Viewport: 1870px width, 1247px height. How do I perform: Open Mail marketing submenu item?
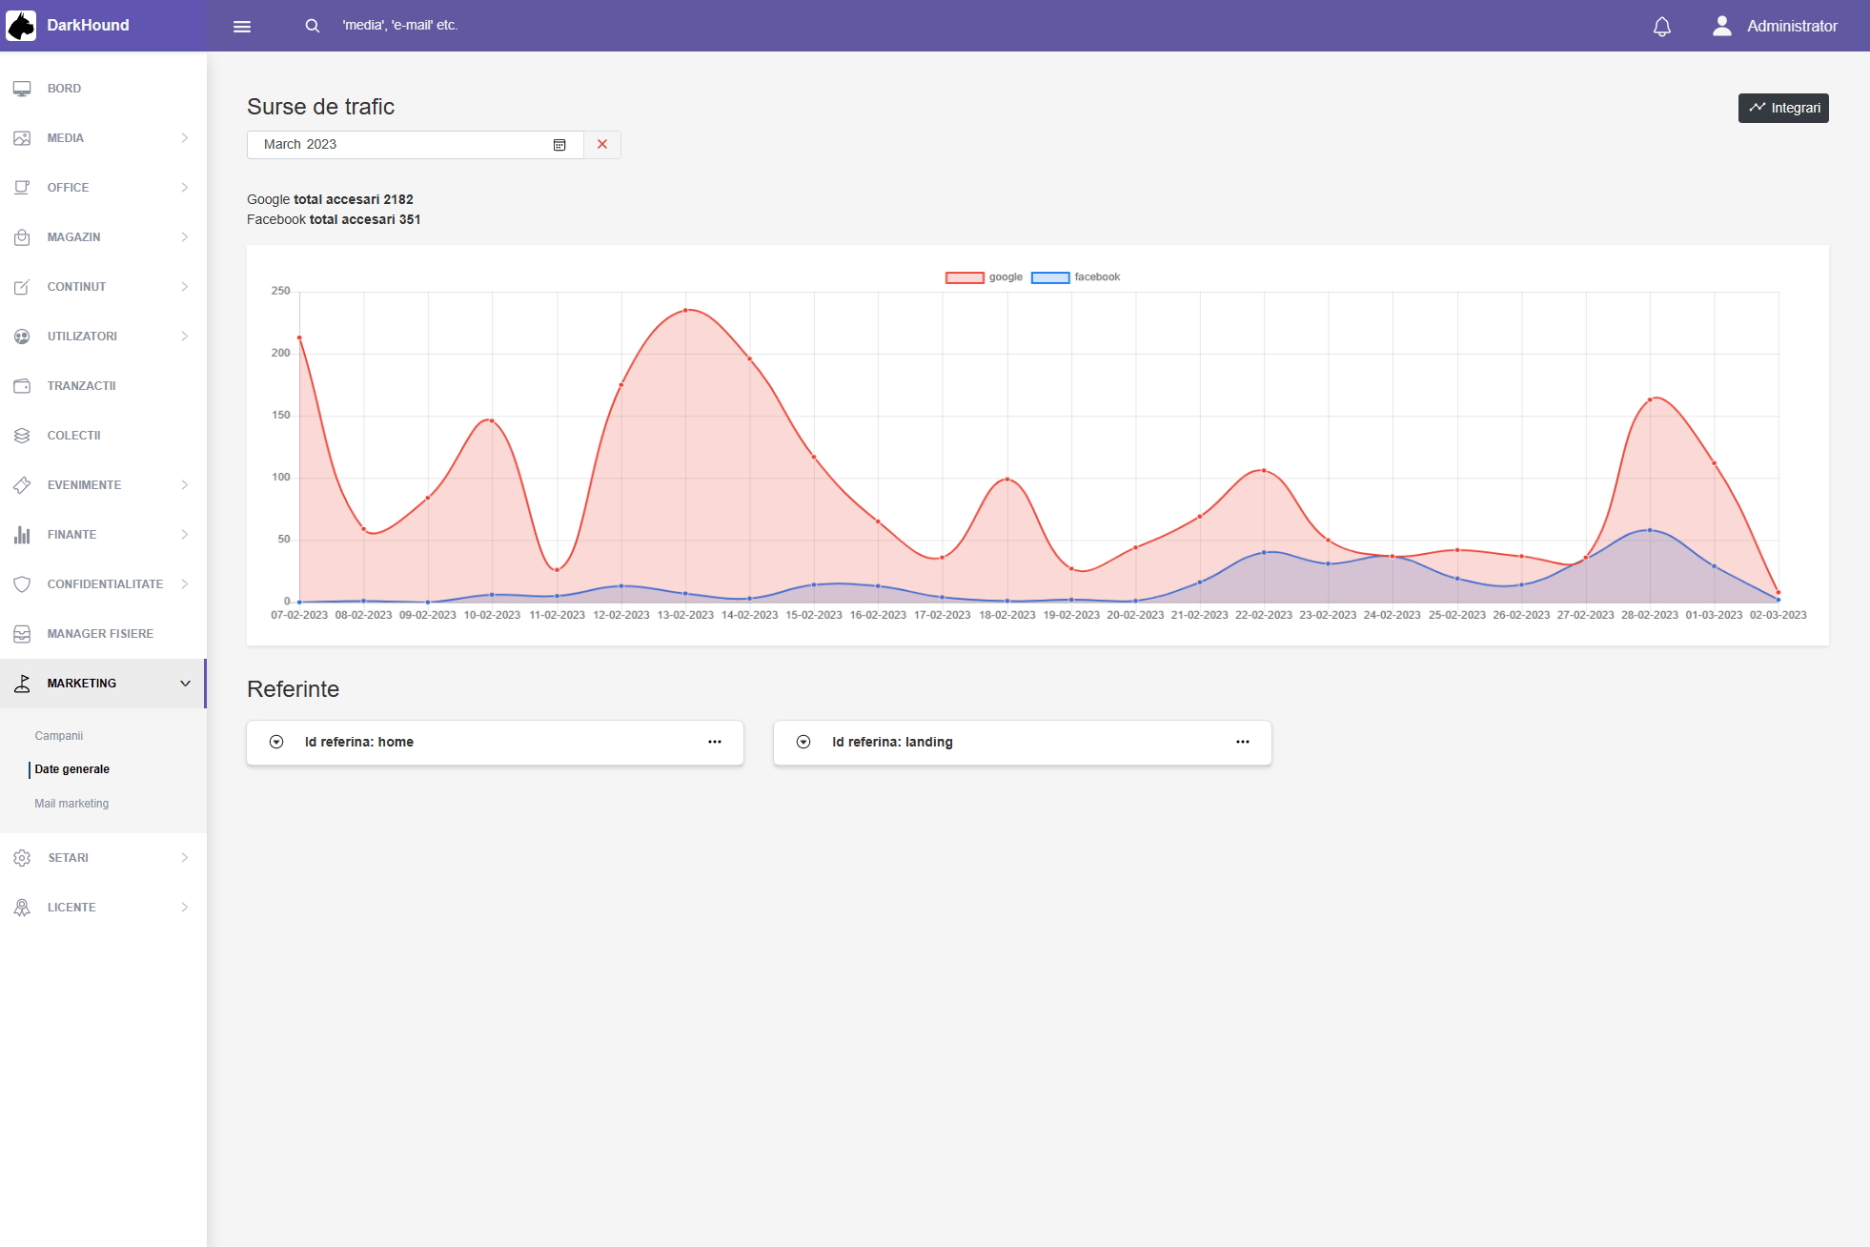pyautogui.click(x=71, y=804)
